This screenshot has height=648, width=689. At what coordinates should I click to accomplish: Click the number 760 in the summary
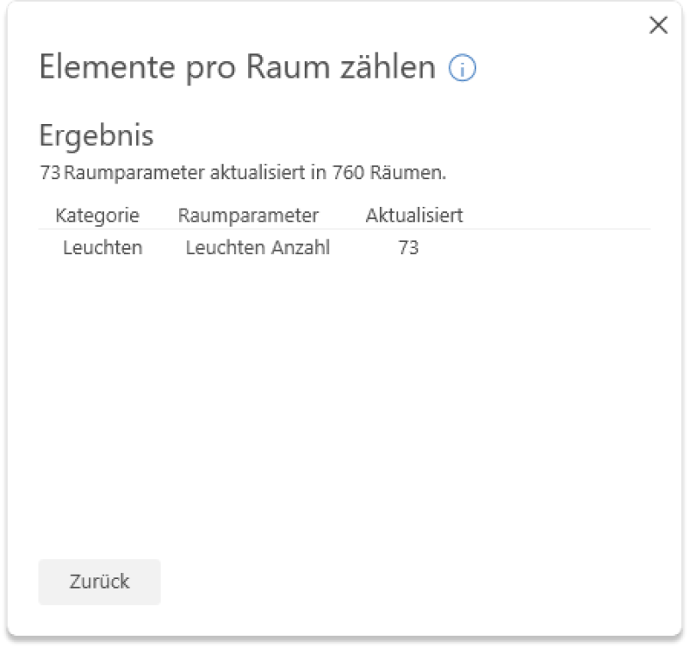pyautogui.click(x=348, y=172)
